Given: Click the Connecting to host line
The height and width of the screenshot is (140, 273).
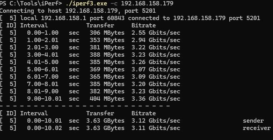Looking at the screenshot, I should point(78,11).
